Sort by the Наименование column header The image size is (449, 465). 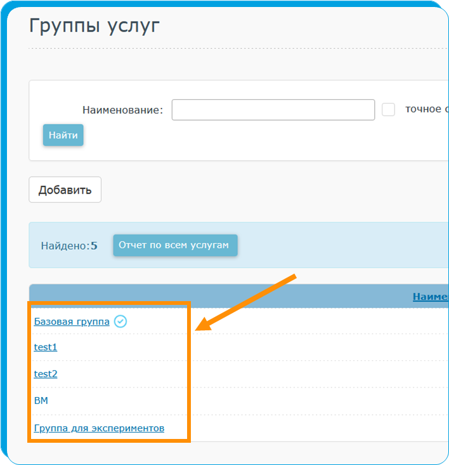click(430, 297)
